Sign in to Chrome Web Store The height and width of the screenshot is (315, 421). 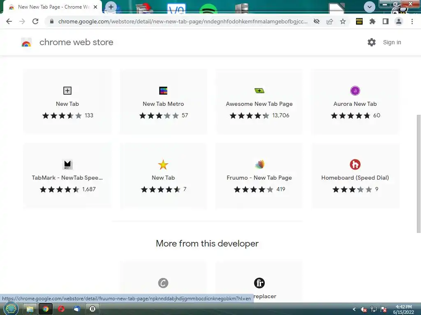392,42
